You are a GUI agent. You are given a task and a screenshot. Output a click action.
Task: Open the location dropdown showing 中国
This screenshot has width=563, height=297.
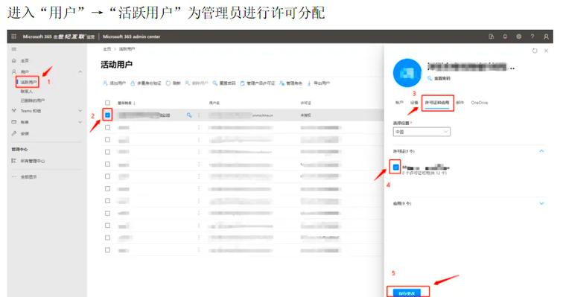[x=422, y=132]
